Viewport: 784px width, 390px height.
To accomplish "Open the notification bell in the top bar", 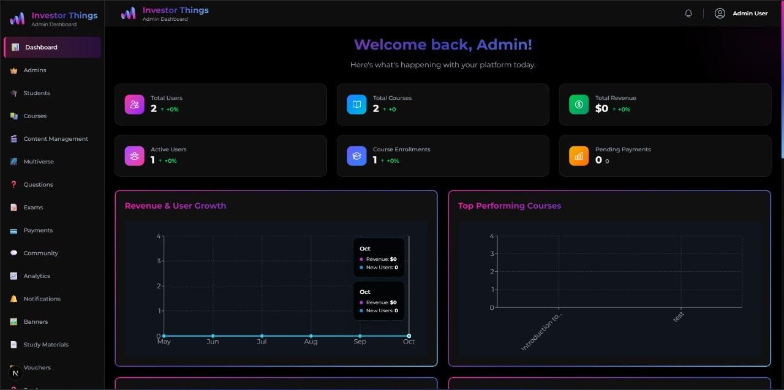I will 688,13.
